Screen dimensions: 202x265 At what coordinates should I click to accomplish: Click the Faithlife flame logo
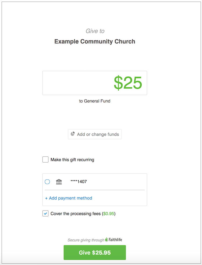(x=106, y=239)
